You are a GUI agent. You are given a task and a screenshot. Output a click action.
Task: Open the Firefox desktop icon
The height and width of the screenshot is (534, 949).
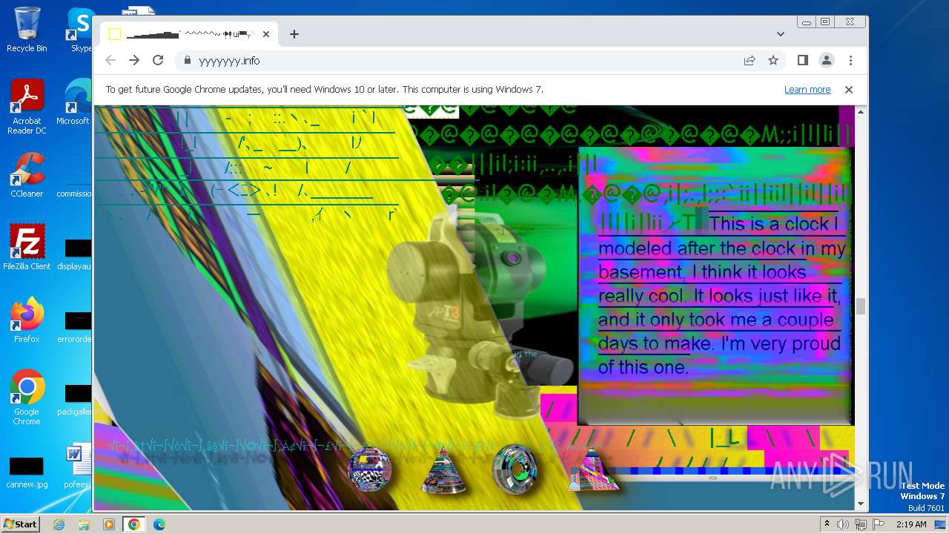coord(27,320)
